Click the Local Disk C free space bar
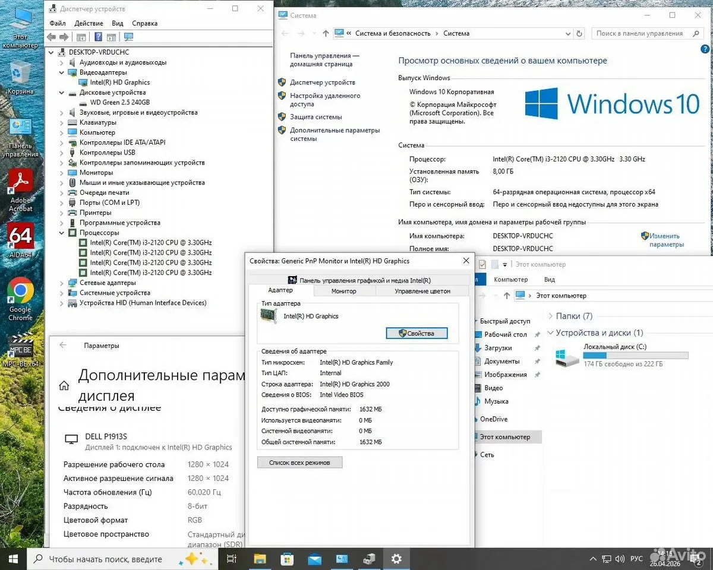This screenshot has width=713, height=570. coord(636,355)
